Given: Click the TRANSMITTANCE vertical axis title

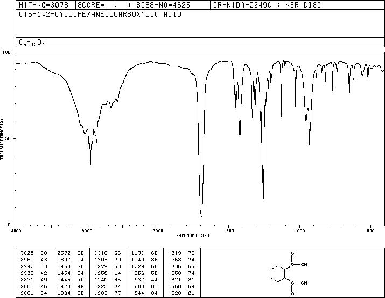Looking at the screenshot, I should [2, 138].
